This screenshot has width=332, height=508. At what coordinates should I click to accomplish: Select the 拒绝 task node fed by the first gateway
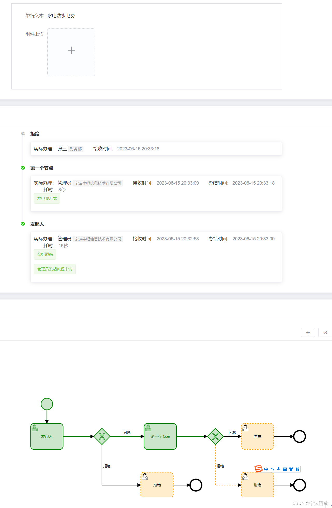157,485
